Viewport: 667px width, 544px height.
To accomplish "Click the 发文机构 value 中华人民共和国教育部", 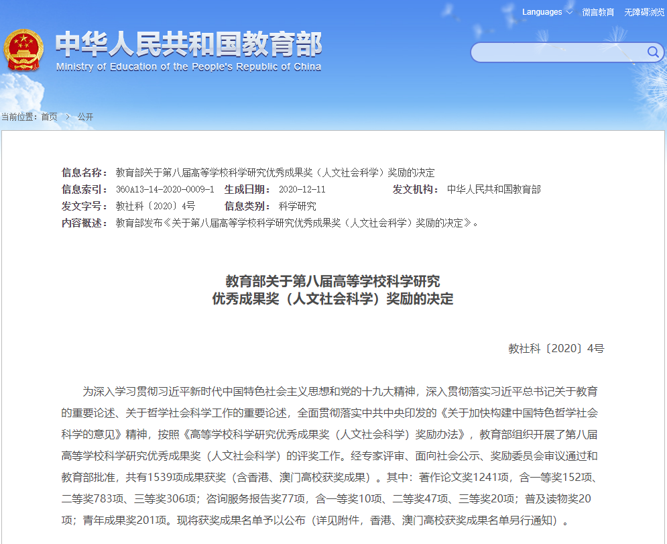I will (494, 189).
